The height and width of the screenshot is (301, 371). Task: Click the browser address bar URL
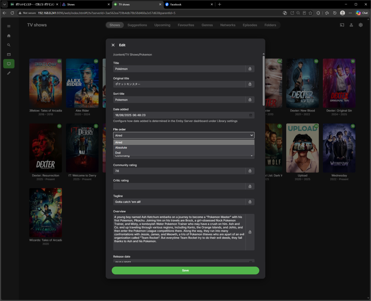107,13
